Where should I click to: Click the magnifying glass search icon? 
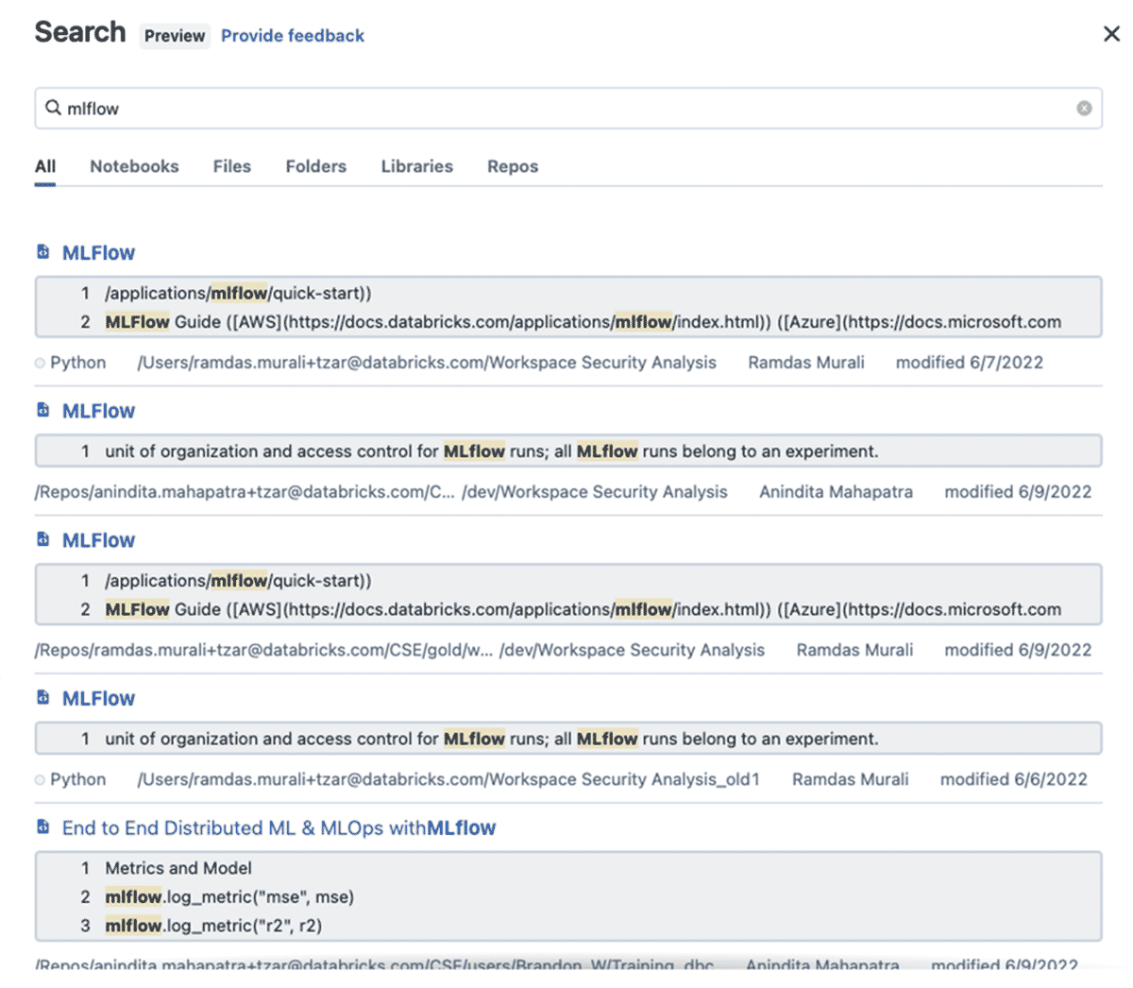click(53, 108)
